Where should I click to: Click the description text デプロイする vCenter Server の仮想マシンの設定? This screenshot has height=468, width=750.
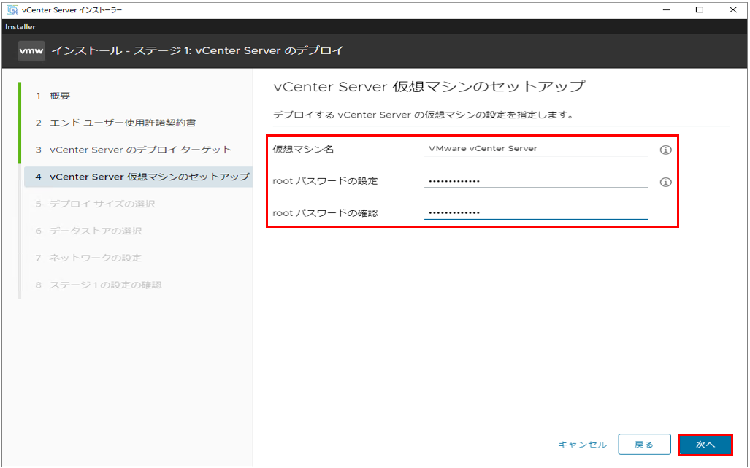point(423,115)
